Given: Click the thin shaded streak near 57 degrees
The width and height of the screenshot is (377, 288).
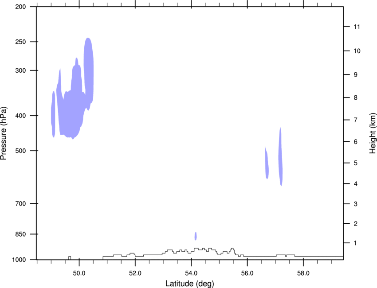Looking at the screenshot, I should (281, 156).
